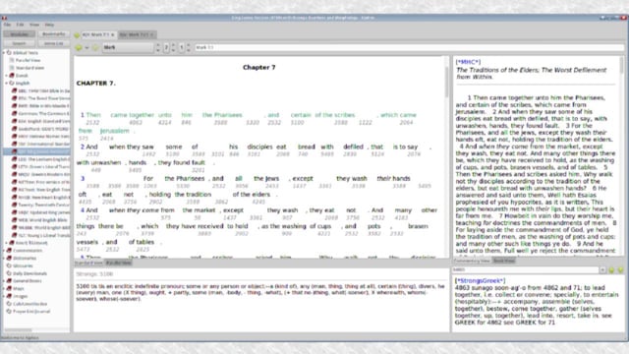
Task: Click the green forward navigation arrow
Action: tap(95, 47)
